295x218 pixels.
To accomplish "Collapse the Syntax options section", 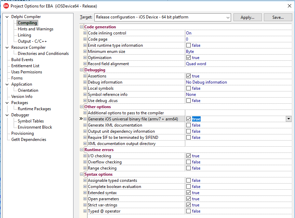I will 81,174.
